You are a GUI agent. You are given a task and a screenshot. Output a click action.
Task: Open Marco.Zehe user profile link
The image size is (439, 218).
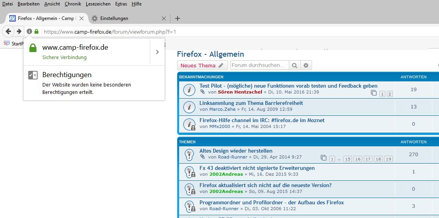[222, 109]
